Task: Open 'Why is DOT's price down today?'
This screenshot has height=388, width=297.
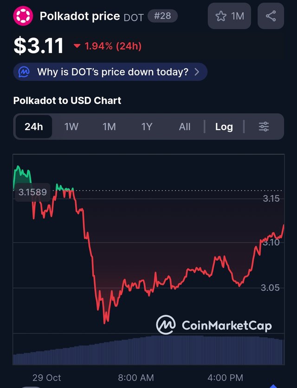Action: pyautogui.click(x=112, y=72)
